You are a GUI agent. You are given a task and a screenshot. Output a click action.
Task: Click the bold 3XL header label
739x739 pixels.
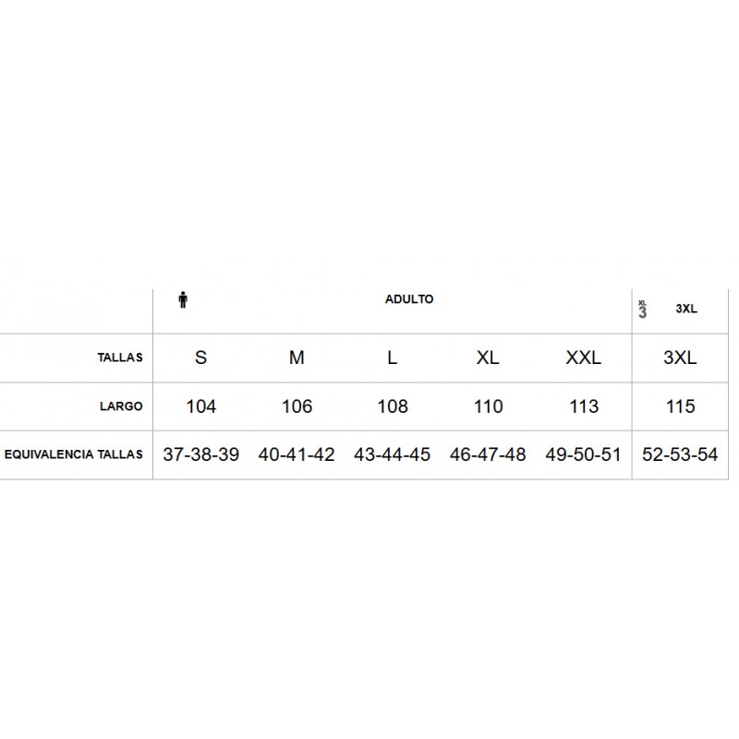[x=686, y=309]
